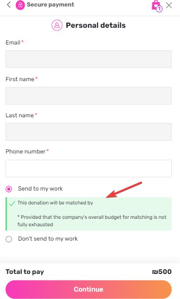
Task: Go back using the left chevron arrow
Action: [9, 5]
